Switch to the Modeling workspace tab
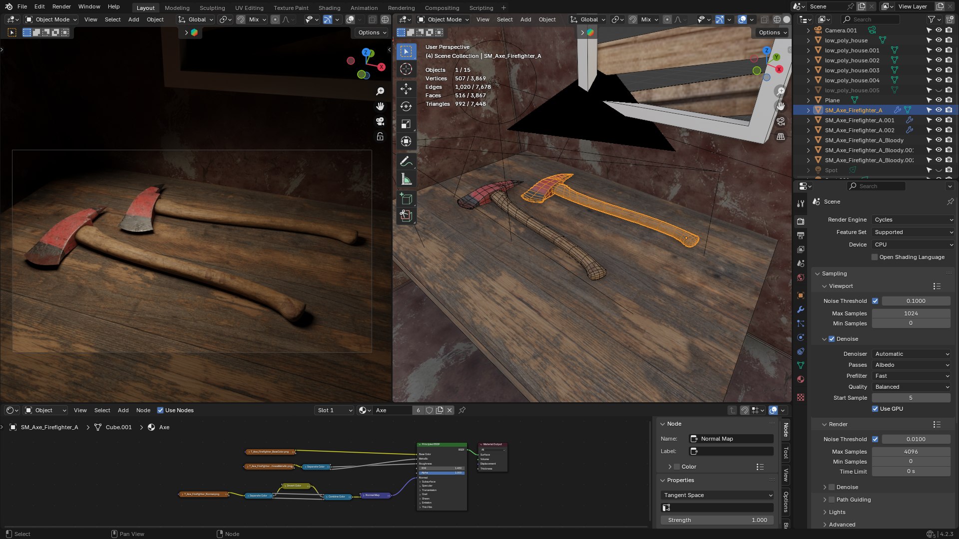Screen dimensions: 959x539 (x=177, y=8)
